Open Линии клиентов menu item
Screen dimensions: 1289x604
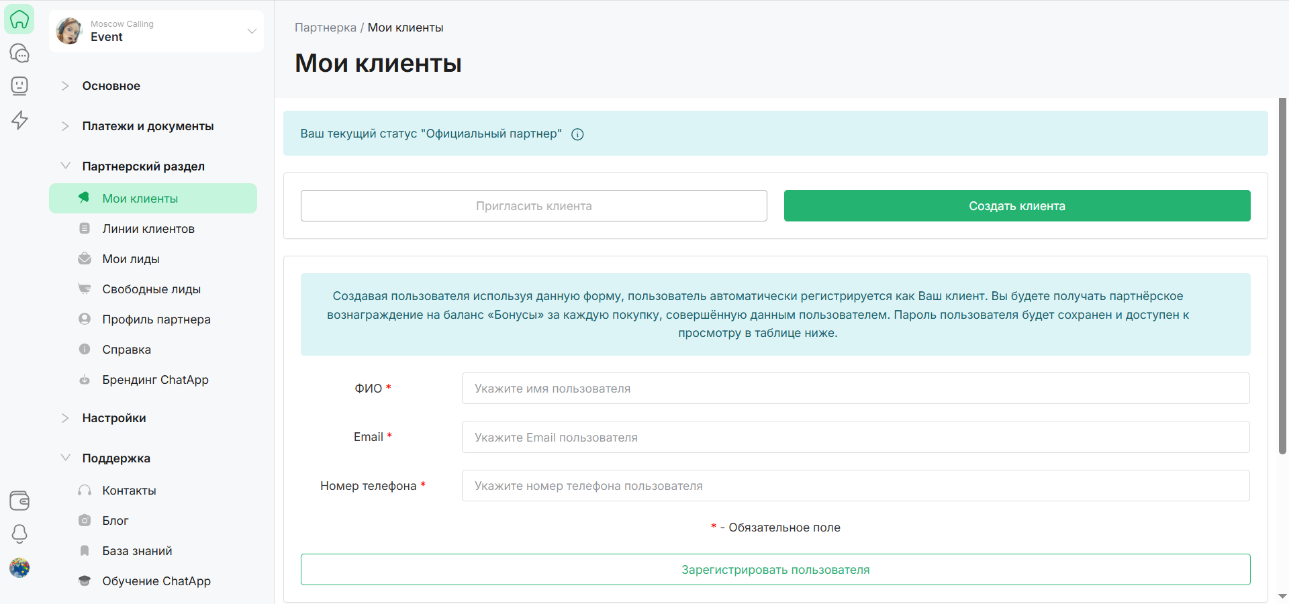click(148, 229)
